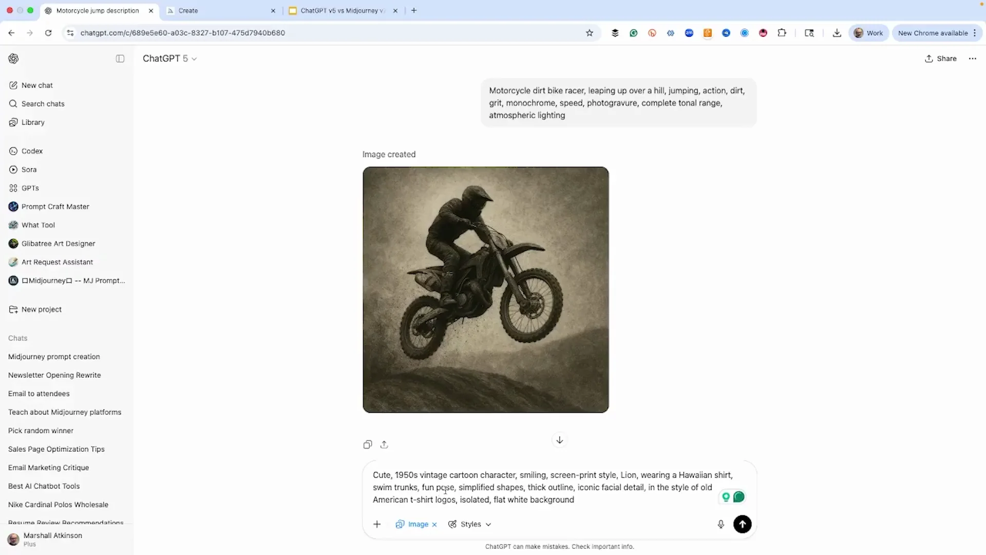Open Sora from the sidebar

click(29, 170)
